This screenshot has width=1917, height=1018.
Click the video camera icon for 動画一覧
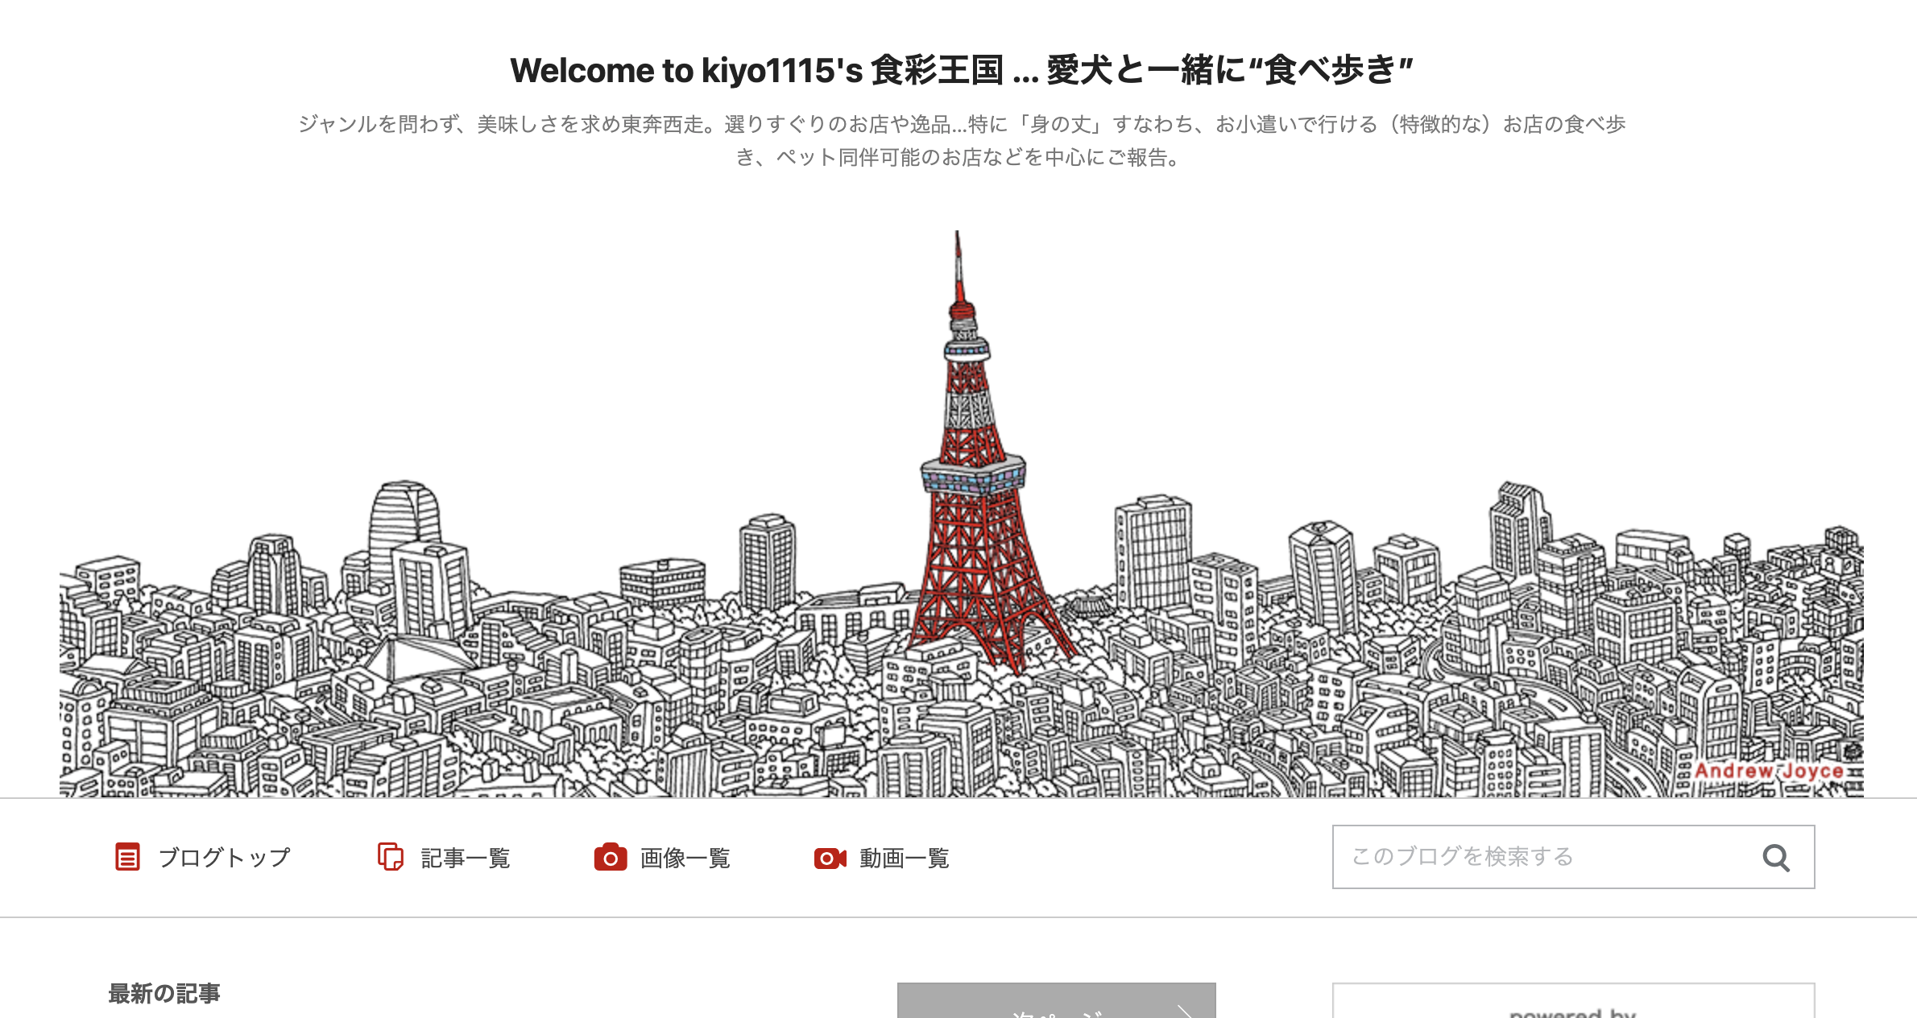(x=830, y=859)
